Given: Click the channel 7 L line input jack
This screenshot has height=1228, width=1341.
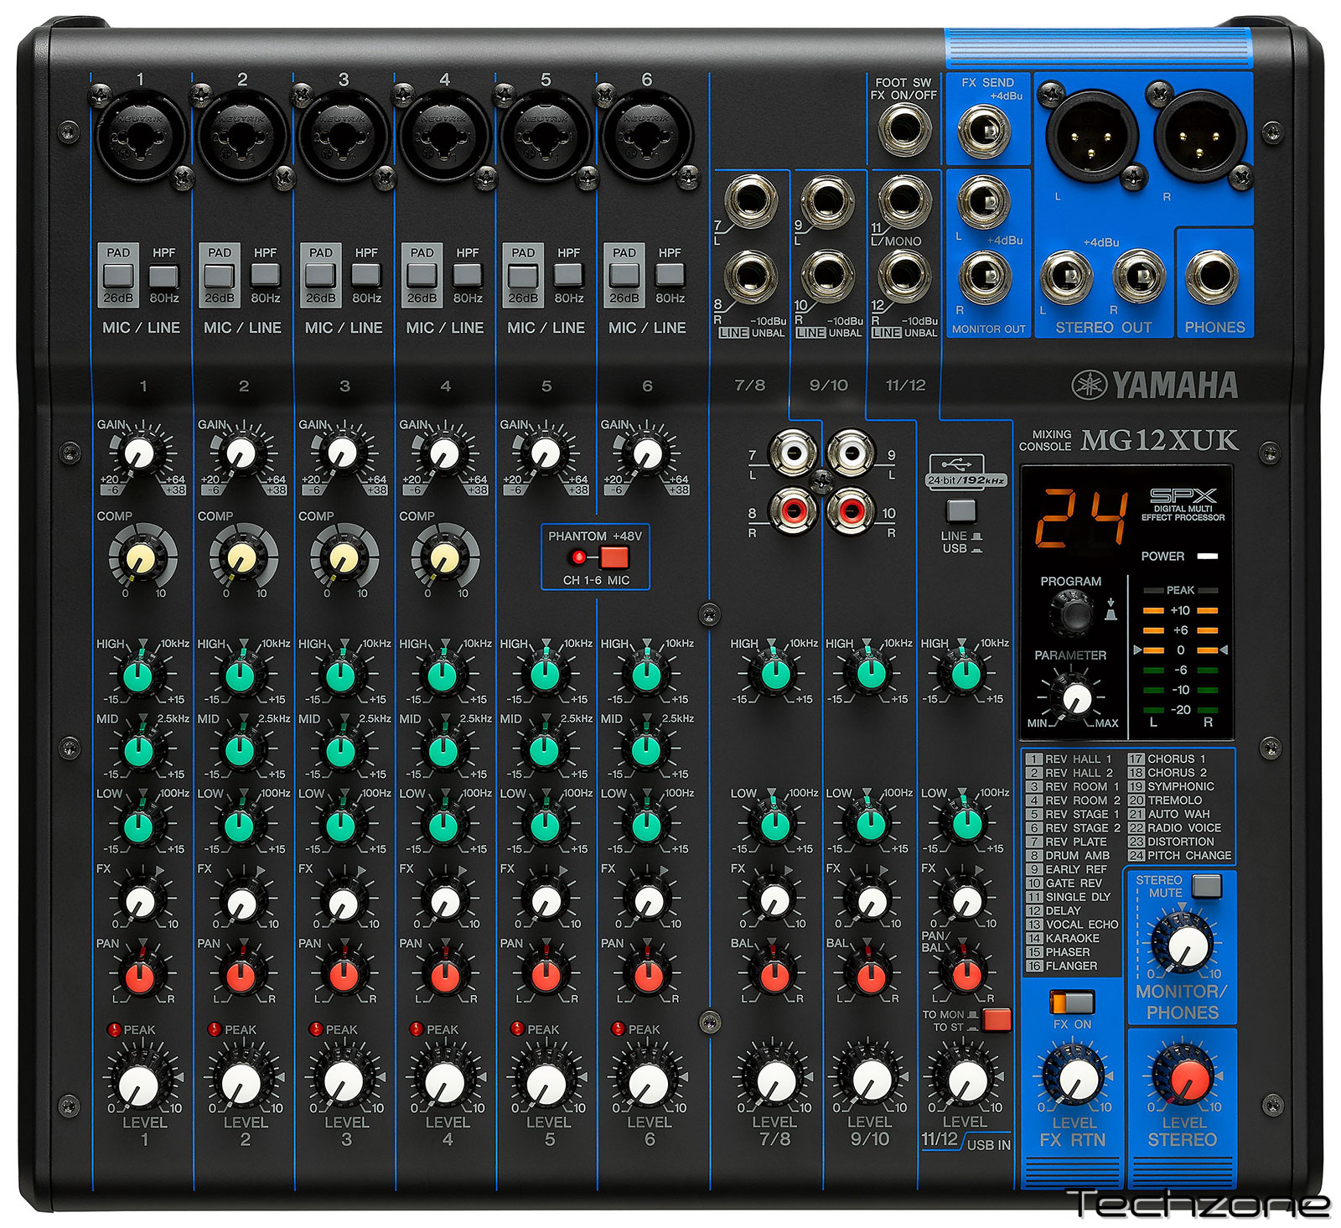Looking at the screenshot, I should click(x=751, y=201).
